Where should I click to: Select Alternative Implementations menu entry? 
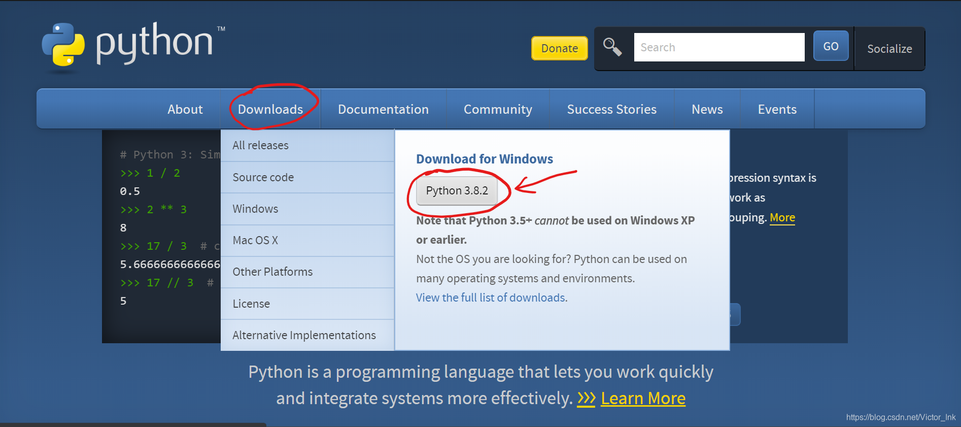pyautogui.click(x=307, y=335)
